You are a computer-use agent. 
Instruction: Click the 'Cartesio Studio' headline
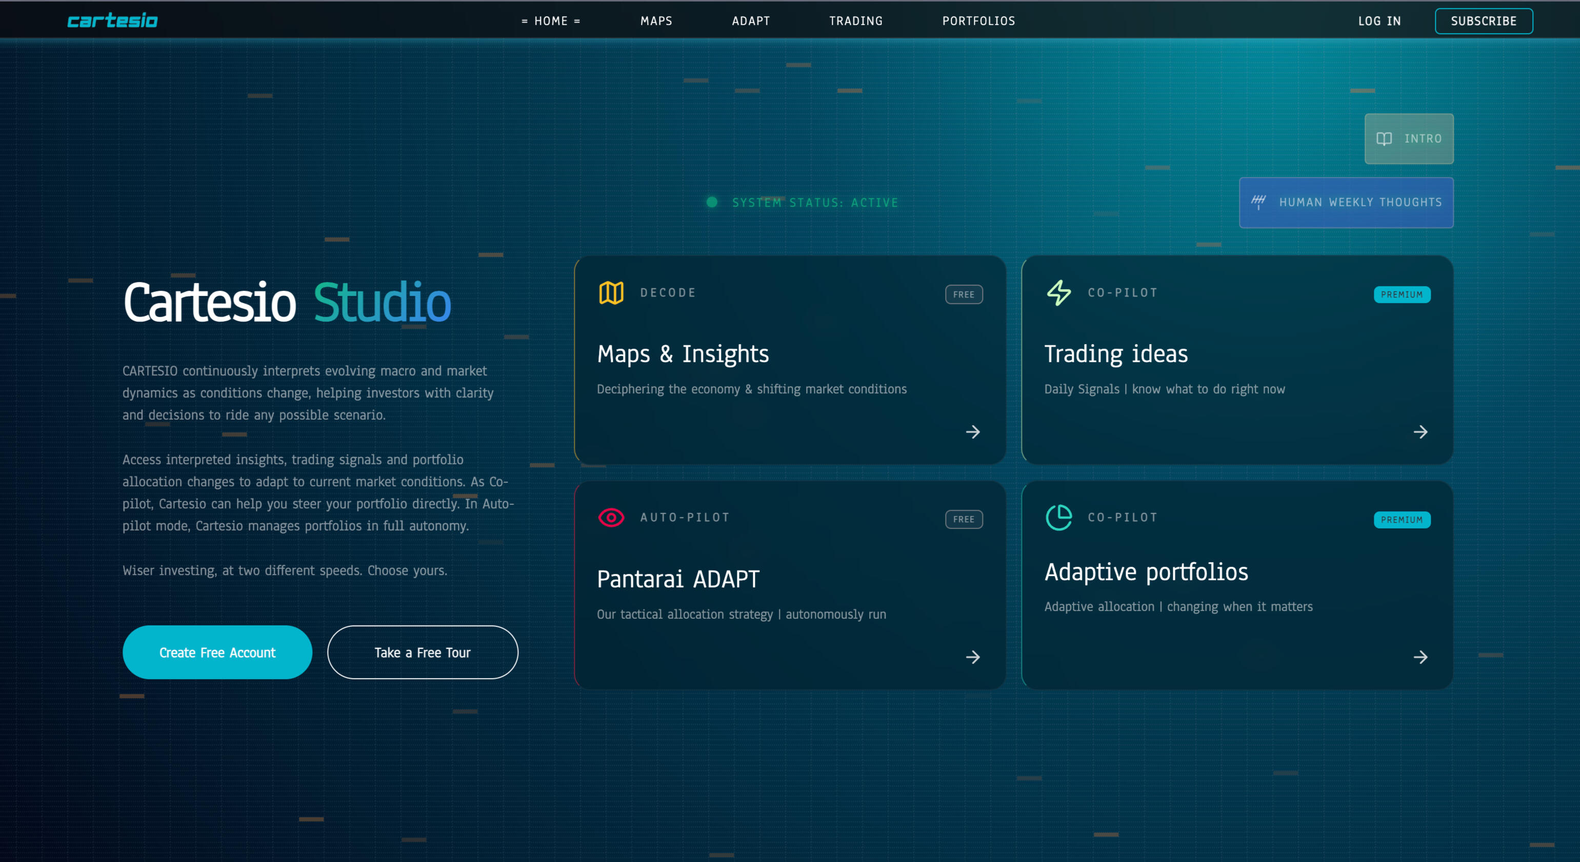click(x=287, y=302)
